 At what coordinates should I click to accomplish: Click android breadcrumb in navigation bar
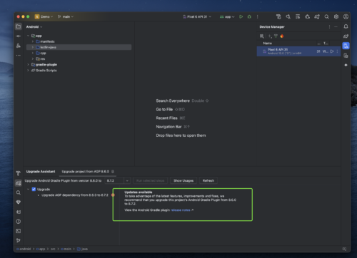pyautogui.click(x=24, y=249)
